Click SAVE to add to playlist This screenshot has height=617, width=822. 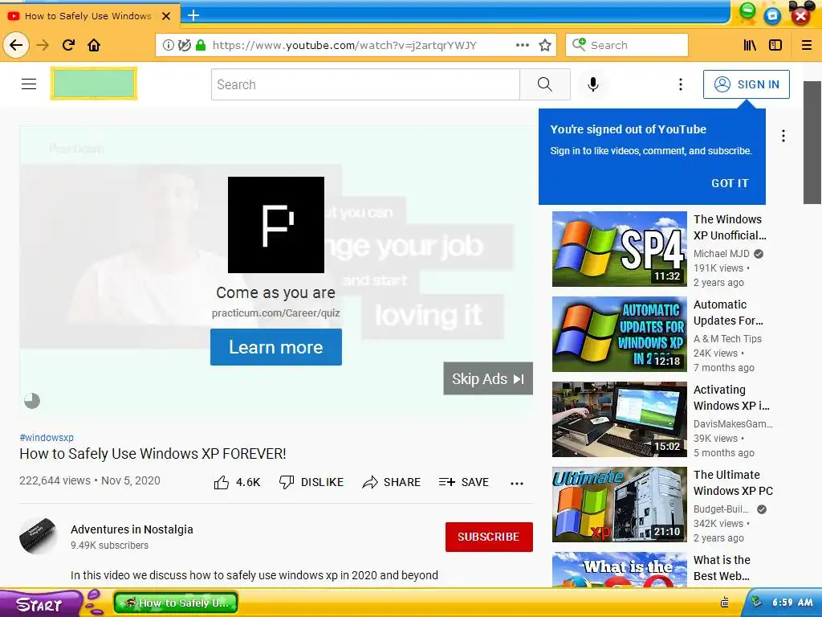tap(463, 482)
